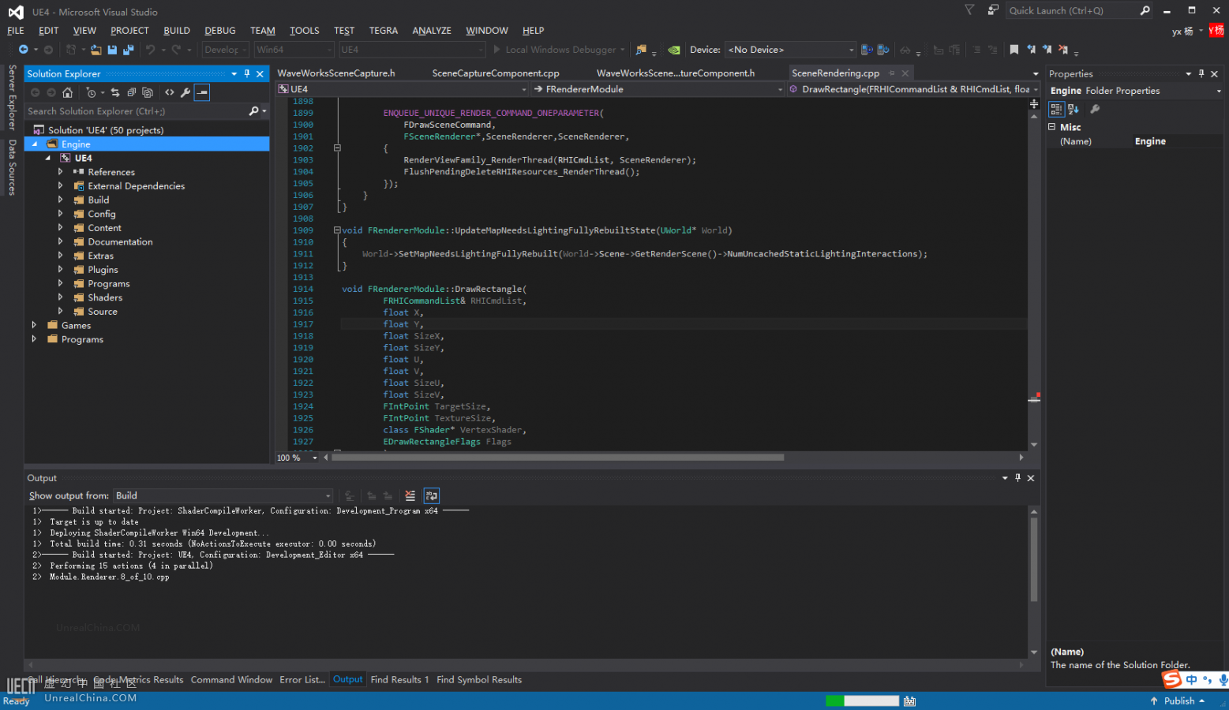Image resolution: width=1229 pixels, height=710 pixels.
Task: Open Server Explorer side tab
Action: pos(12,97)
